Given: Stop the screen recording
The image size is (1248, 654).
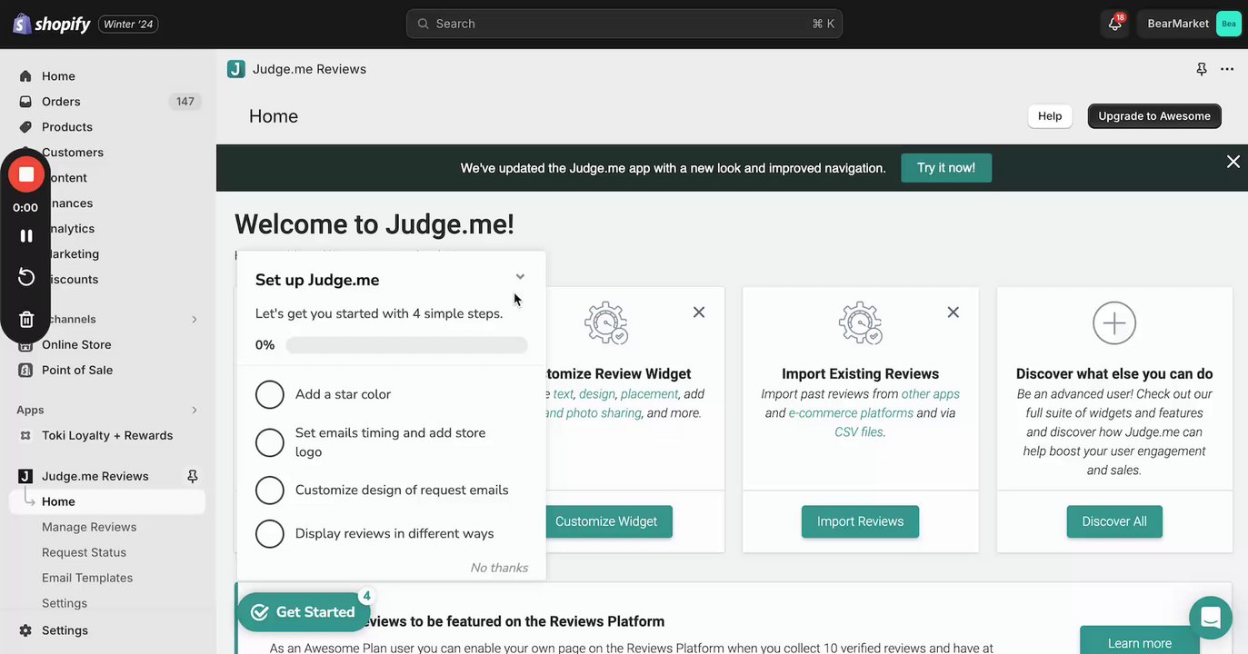Looking at the screenshot, I should click(x=26, y=173).
